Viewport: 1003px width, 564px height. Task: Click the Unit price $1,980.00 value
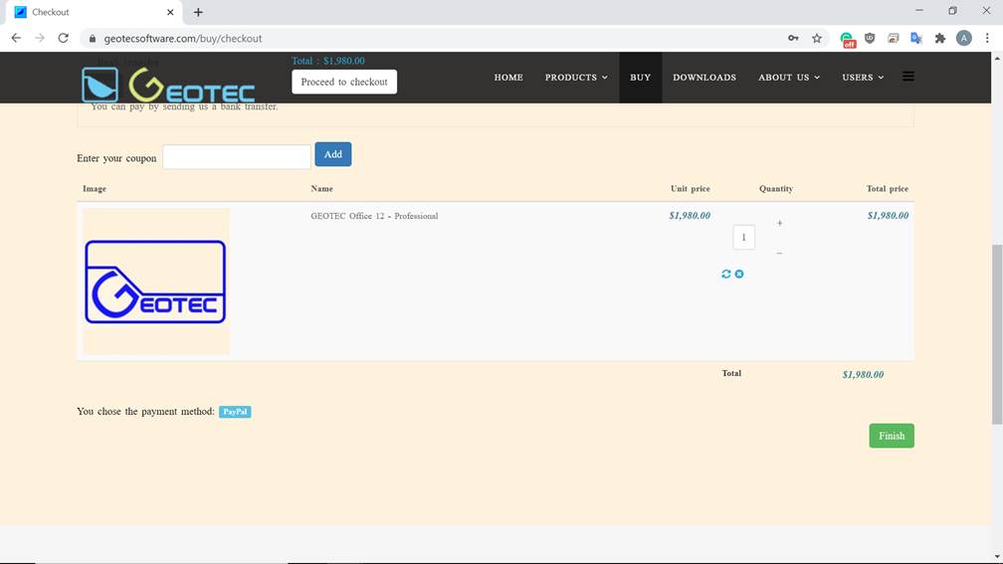689,216
